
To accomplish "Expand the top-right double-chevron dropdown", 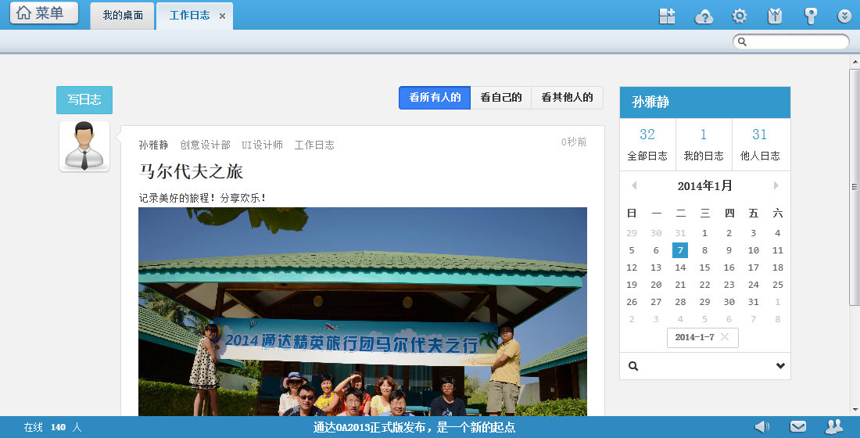I will (844, 16).
